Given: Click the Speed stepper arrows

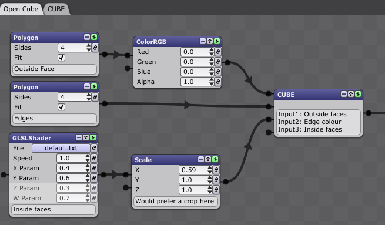Looking at the screenshot, I should (88, 158).
